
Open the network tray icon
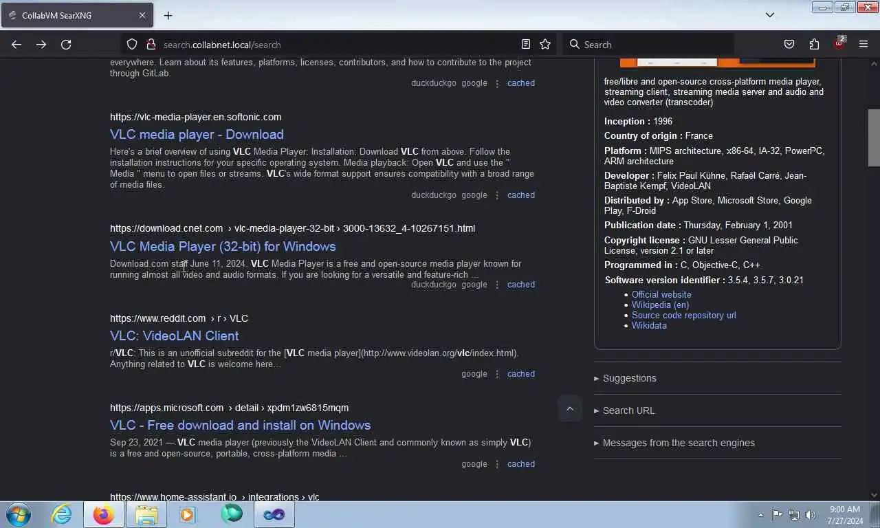794,514
